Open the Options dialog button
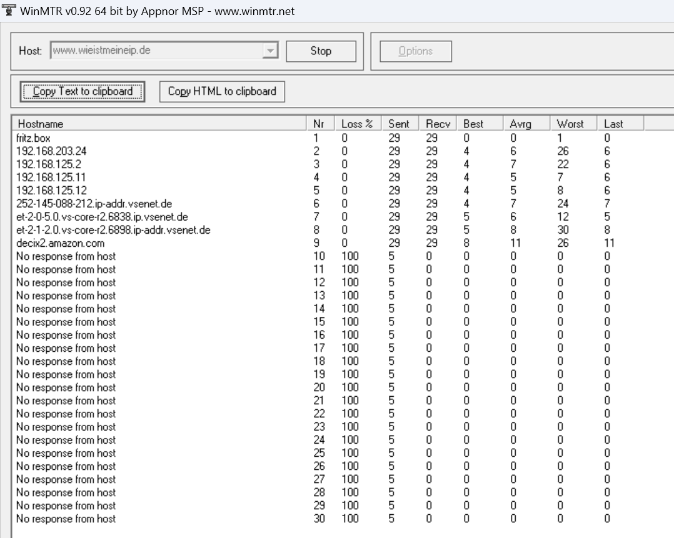The height and width of the screenshot is (538, 674). [416, 51]
